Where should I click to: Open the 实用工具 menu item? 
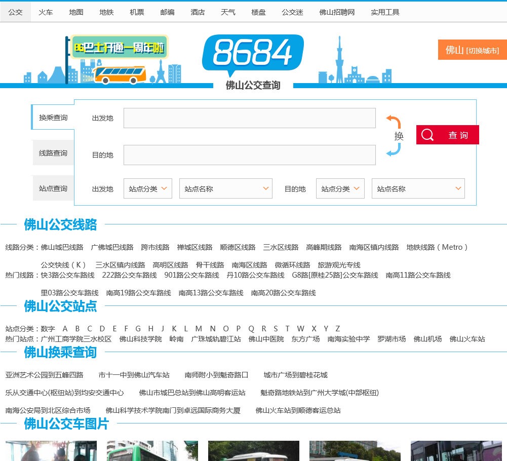tap(385, 12)
